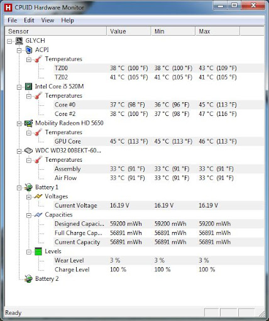This screenshot has width=269, height=321.
Task: Click the Voltages lightning icon
Action: coord(38,196)
